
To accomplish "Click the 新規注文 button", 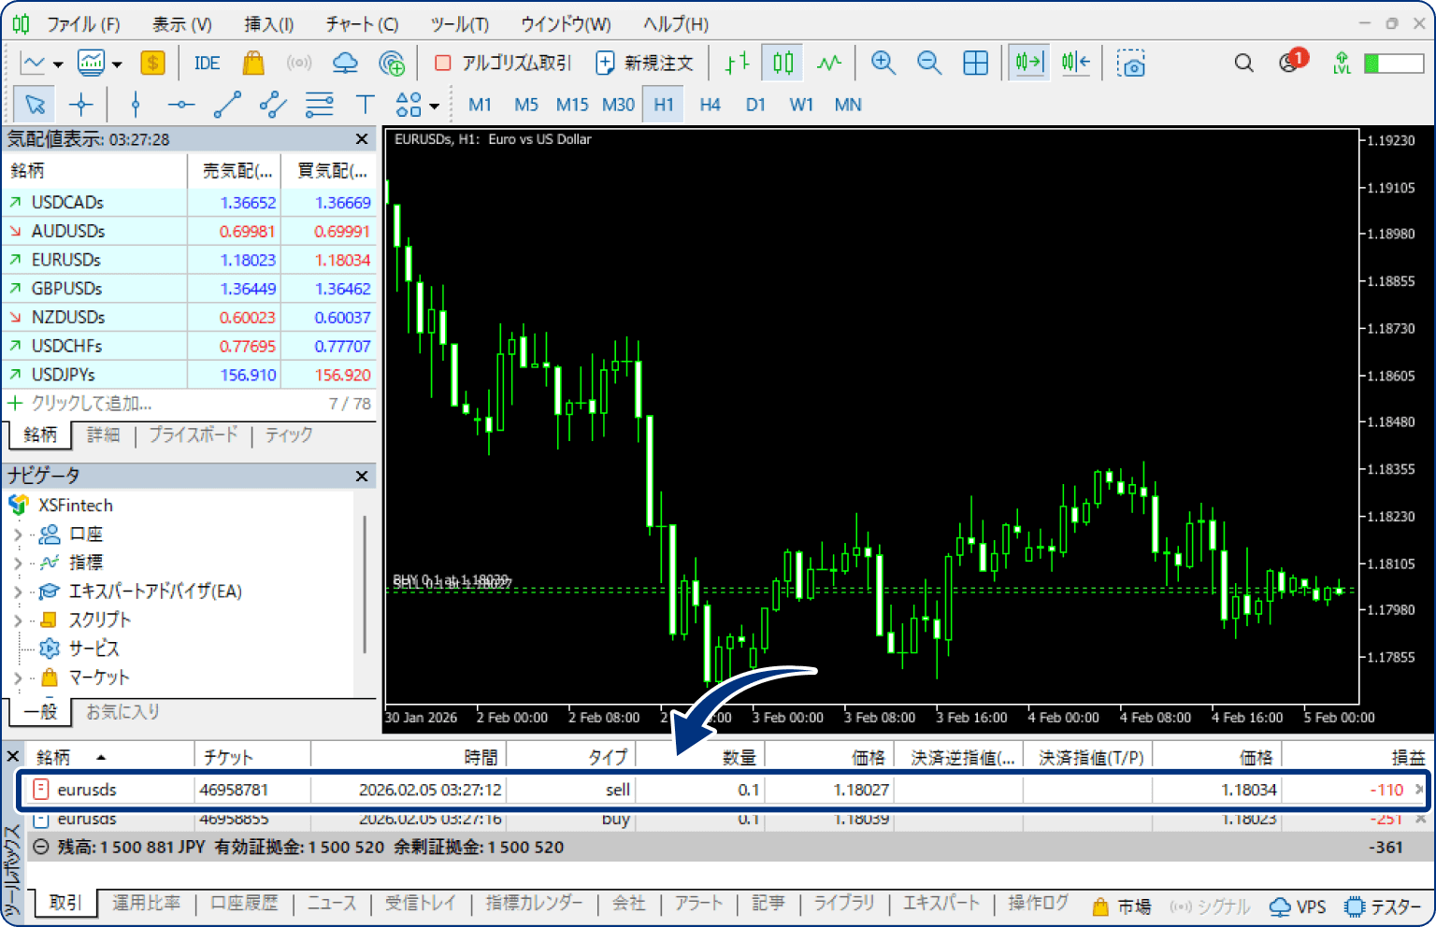I will point(645,63).
